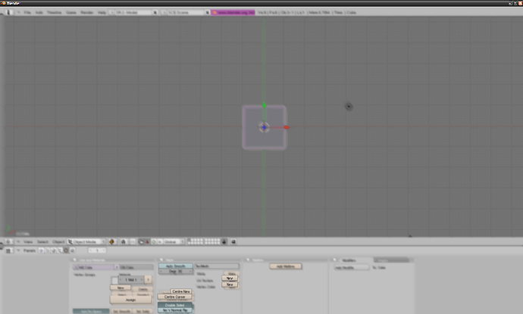Open the Help menu
523x314 pixels.
[x=102, y=12]
